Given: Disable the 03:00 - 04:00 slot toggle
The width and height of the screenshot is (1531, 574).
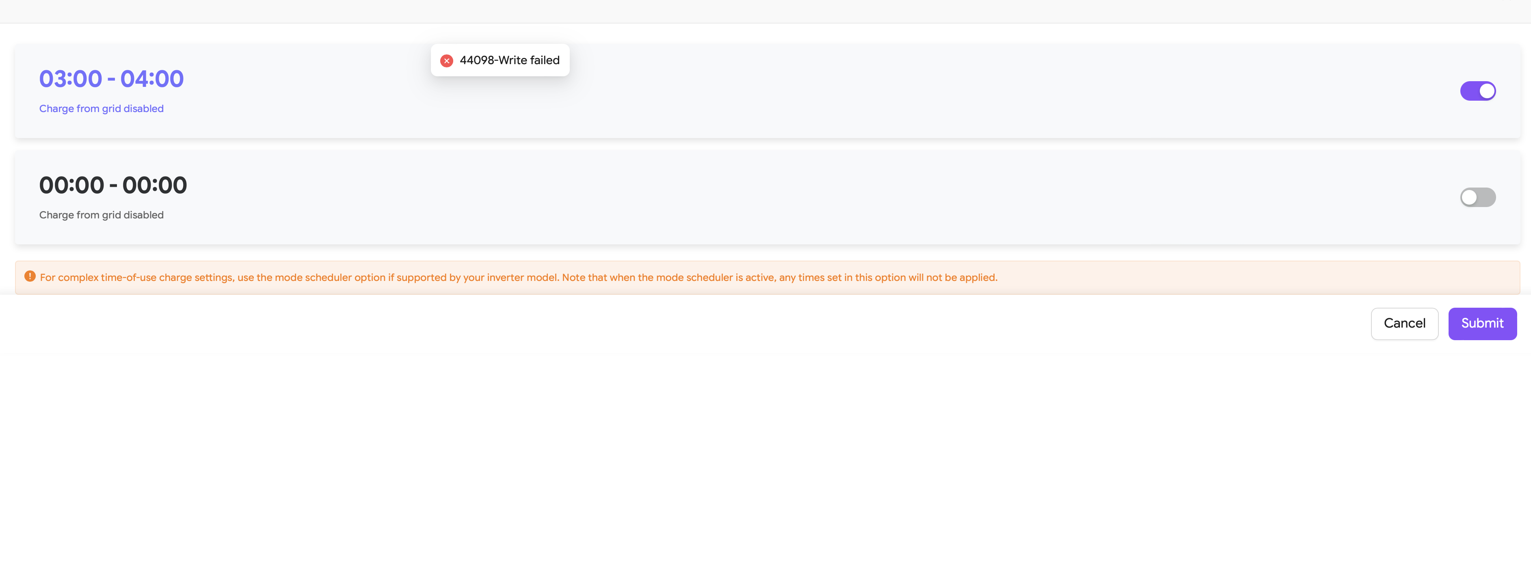Looking at the screenshot, I should click(x=1477, y=91).
